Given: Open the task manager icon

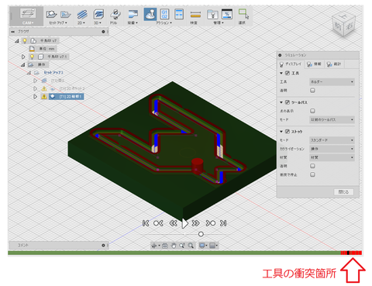Looking at the screenshot, I should pyautogui.click(x=227, y=14).
